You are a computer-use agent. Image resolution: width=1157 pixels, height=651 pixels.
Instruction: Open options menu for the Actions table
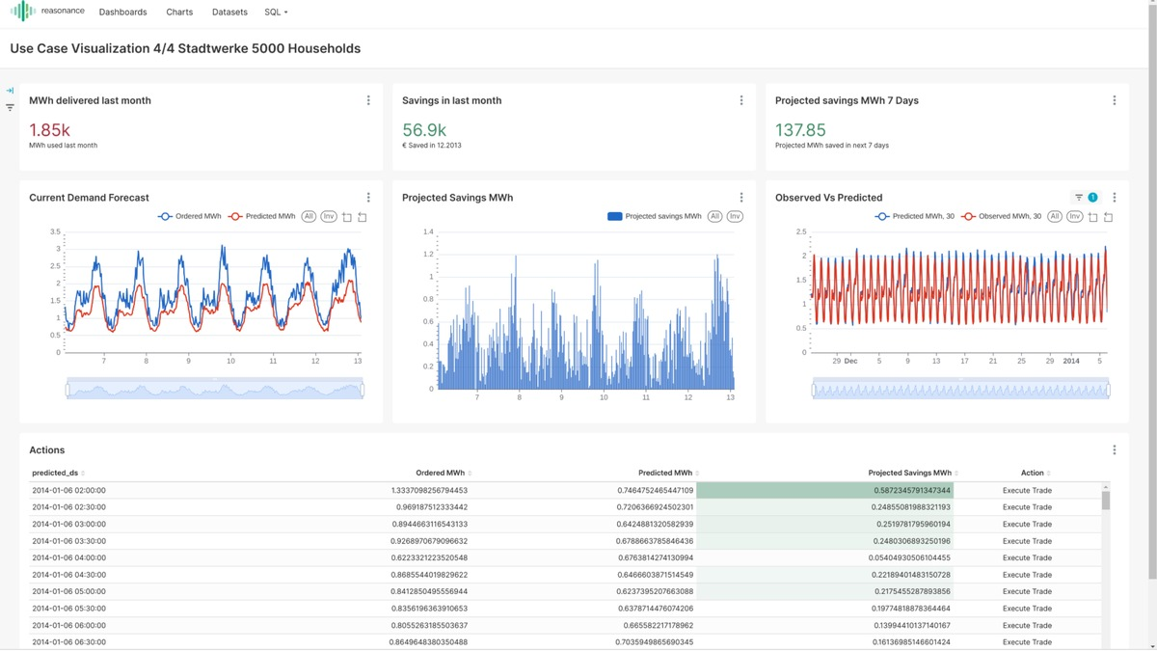[1115, 450]
